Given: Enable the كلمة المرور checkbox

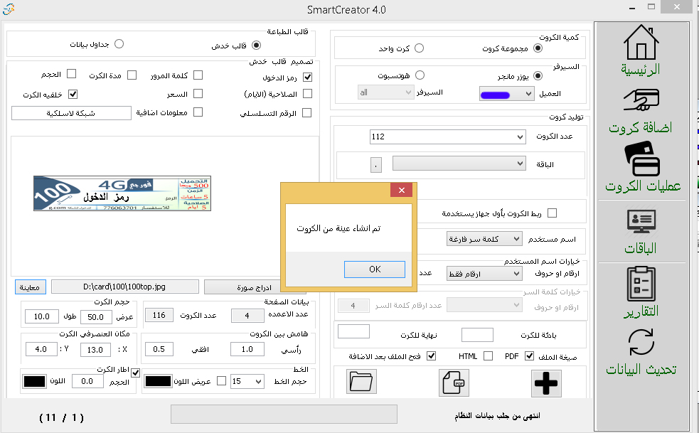Looking at the screenshot, I should (x=198, y=75).
